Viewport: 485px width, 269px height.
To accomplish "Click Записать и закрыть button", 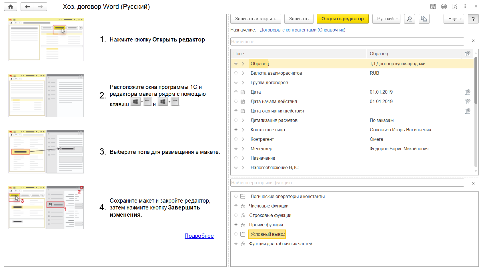I will 256,19.
